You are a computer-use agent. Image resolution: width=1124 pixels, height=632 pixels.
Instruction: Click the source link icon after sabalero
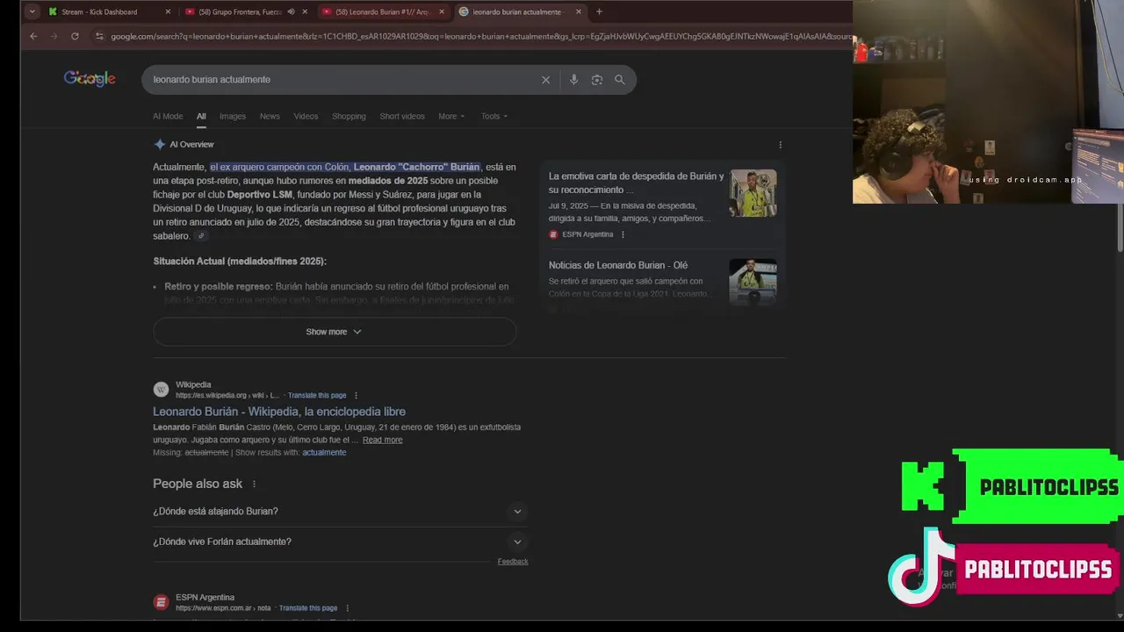(201, 236)
